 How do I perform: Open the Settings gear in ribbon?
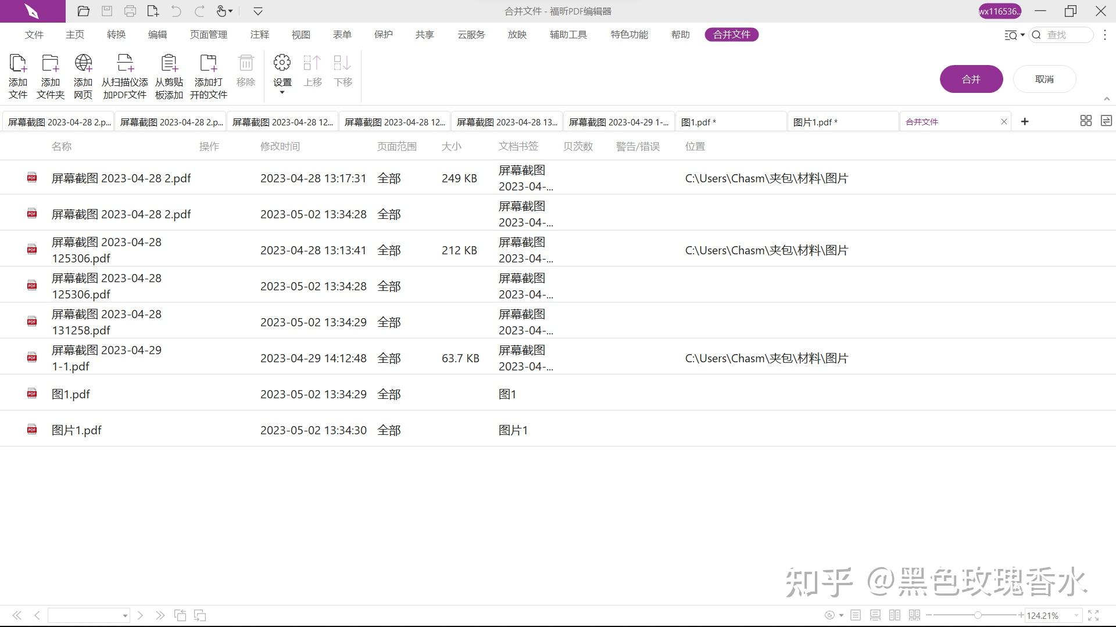pos(282,63)
